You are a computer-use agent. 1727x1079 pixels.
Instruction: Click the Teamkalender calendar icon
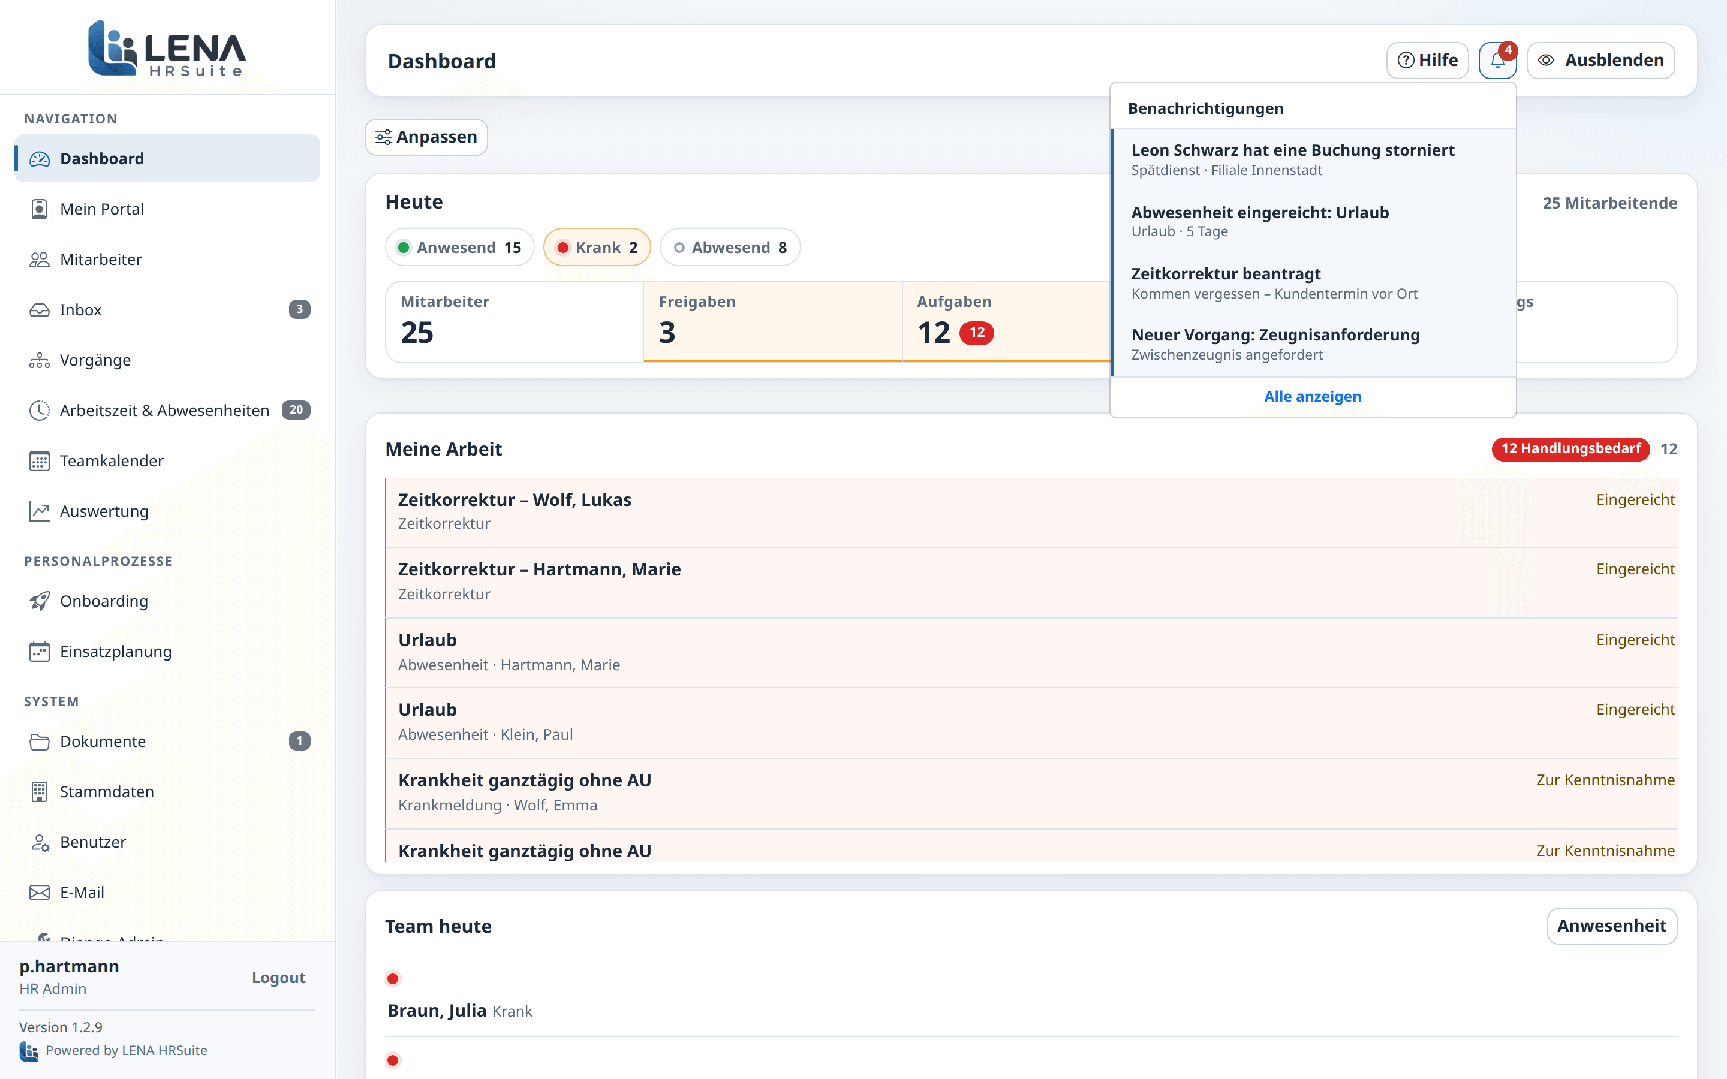pos(39,461)
